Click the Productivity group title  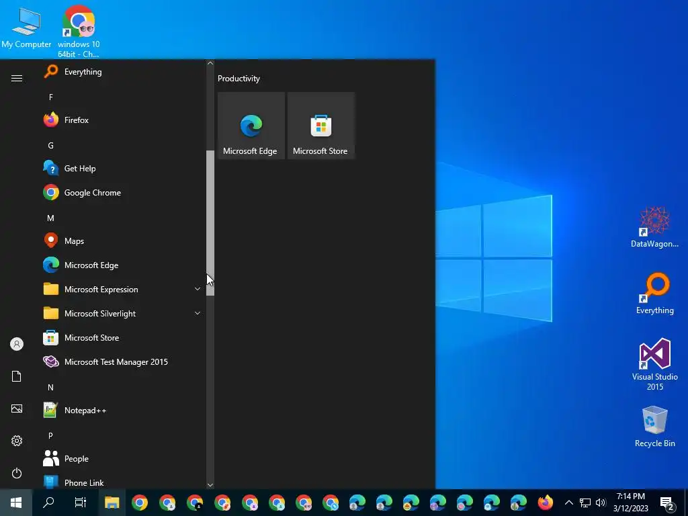click(239, 79)
